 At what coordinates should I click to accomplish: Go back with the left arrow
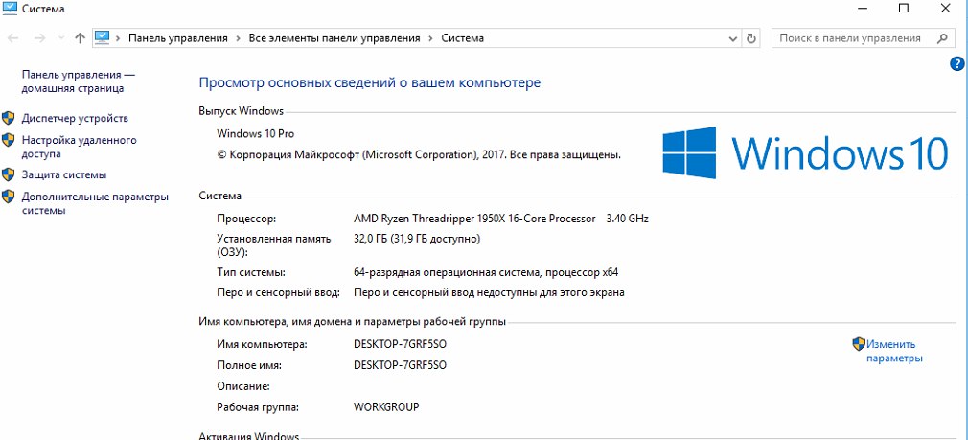[13, 38]
